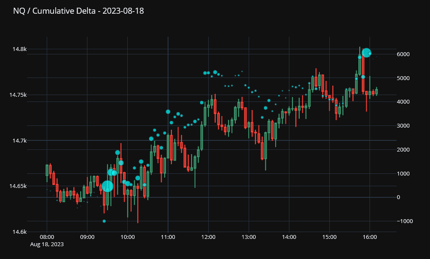Select the largest cyan bubble near 09:30
Screen dimensions: 430x259
pyautogui.click(x=107, y=186)
